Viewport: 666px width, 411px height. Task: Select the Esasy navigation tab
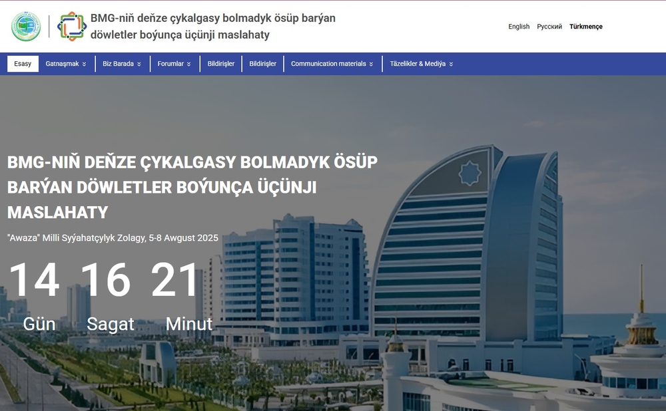23,63
